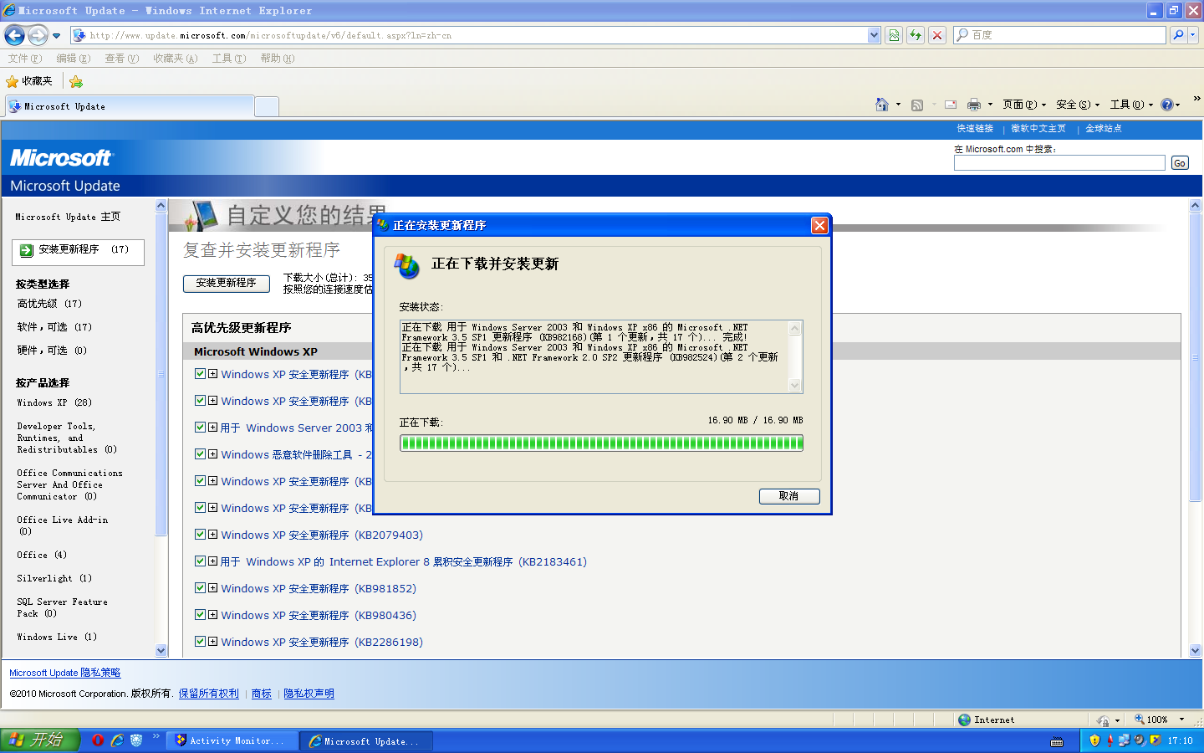This screenshot has width=1204, height=753.
Task: Expand details for Windows XP 安全更新程序 (KB2079403)
Action: pyautogui.click(x=213, y=535)
